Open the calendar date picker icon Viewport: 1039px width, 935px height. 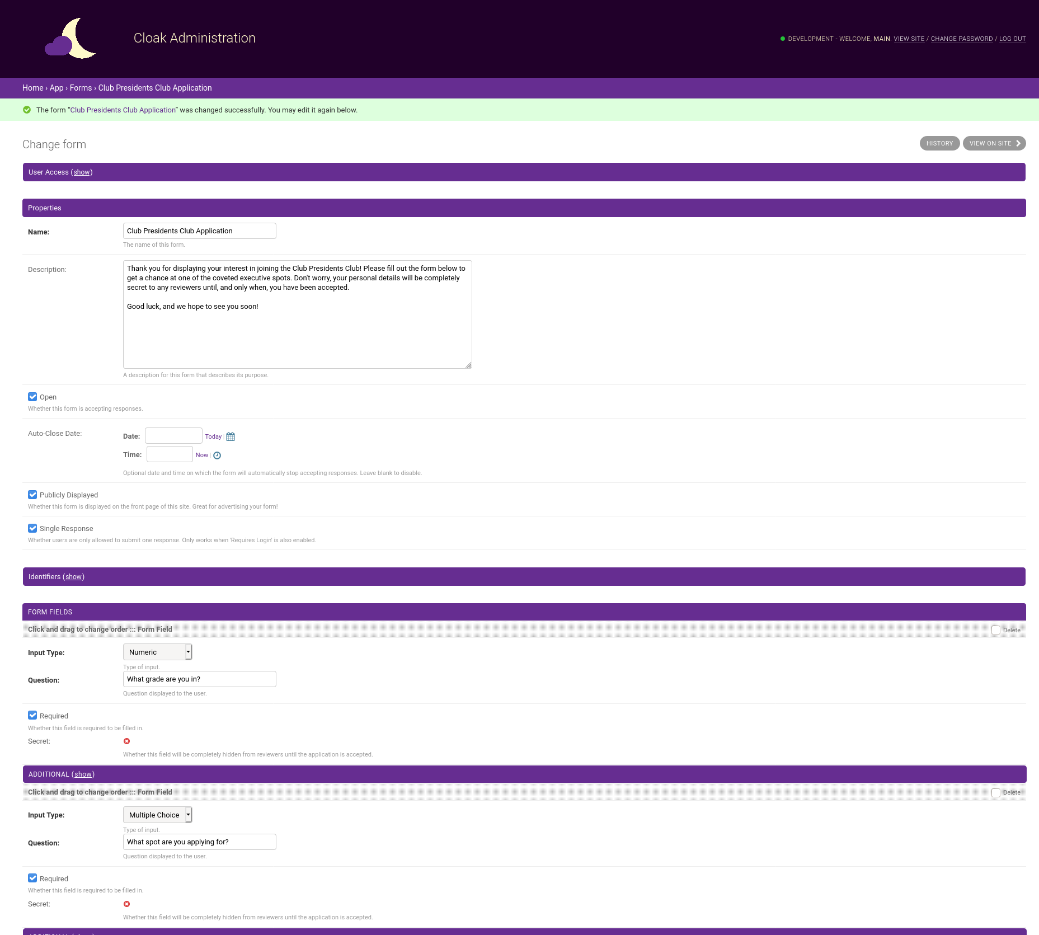231,436
